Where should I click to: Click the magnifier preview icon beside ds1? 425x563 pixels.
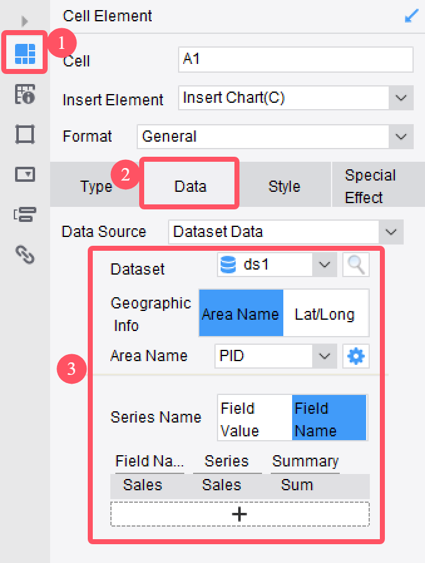pyautogui.click(x=355, y=265)
